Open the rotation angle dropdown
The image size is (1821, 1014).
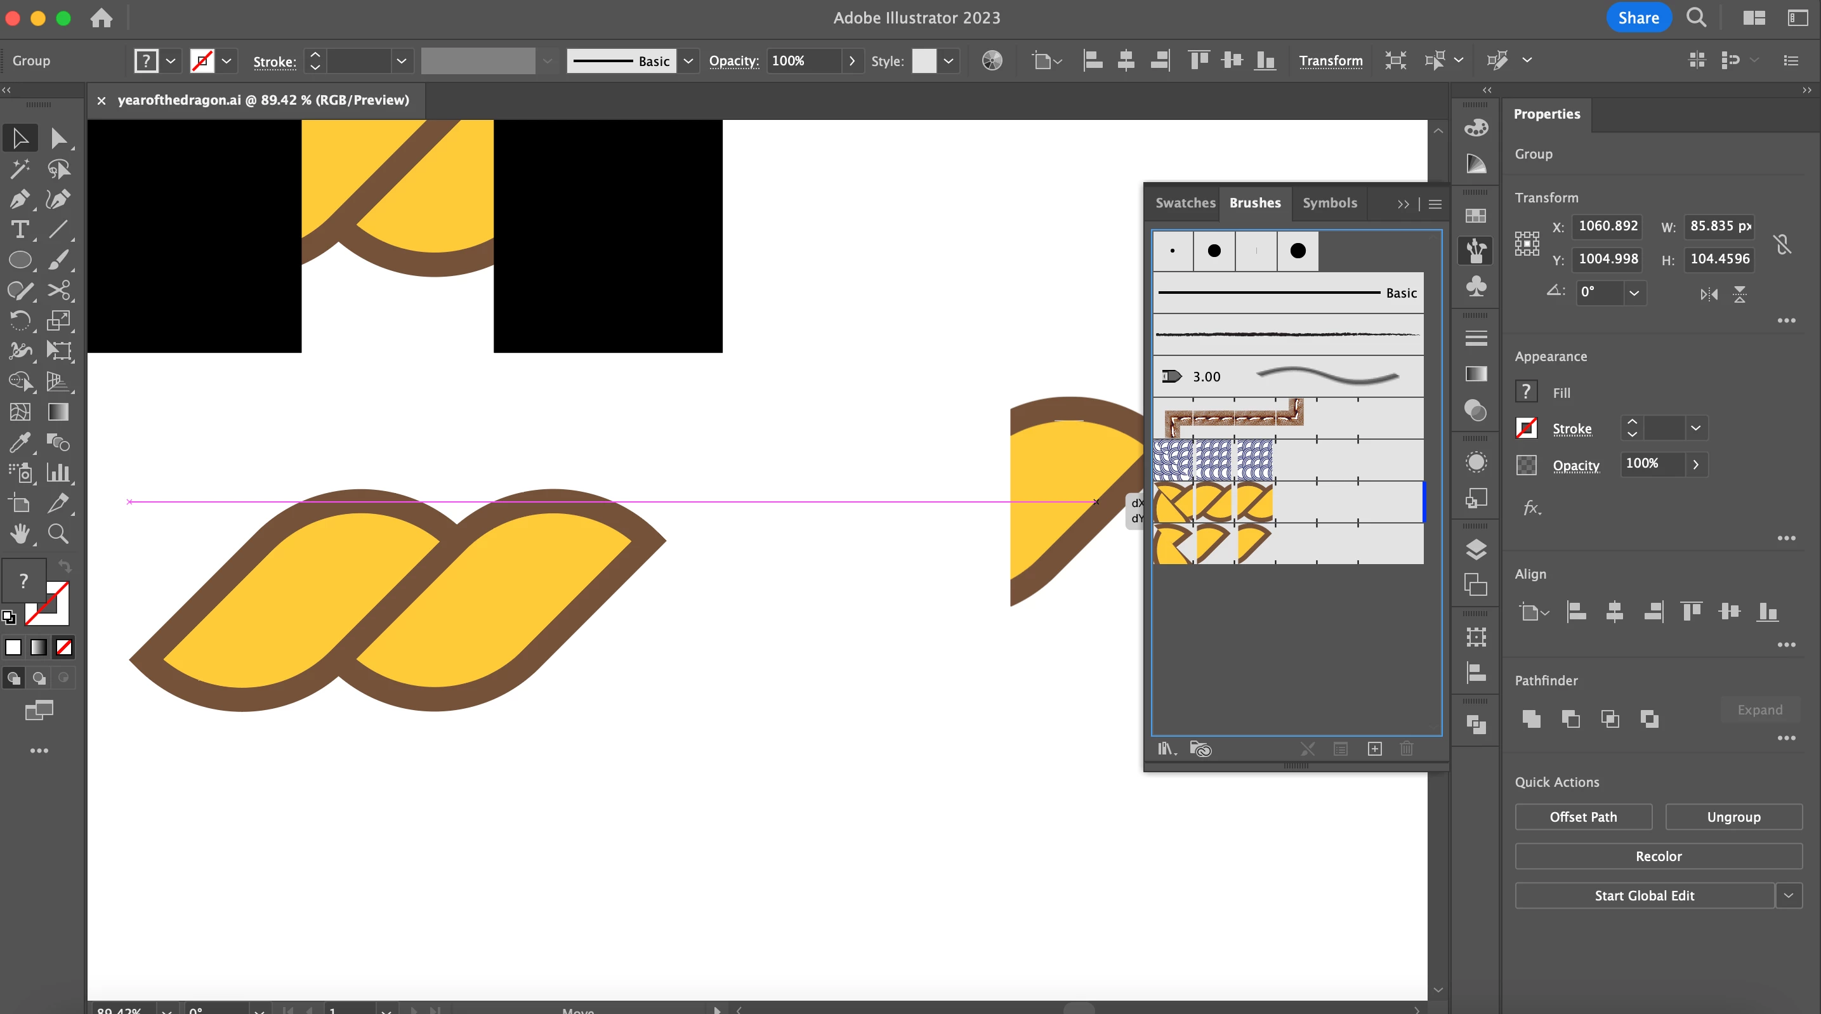(1634, 293)
